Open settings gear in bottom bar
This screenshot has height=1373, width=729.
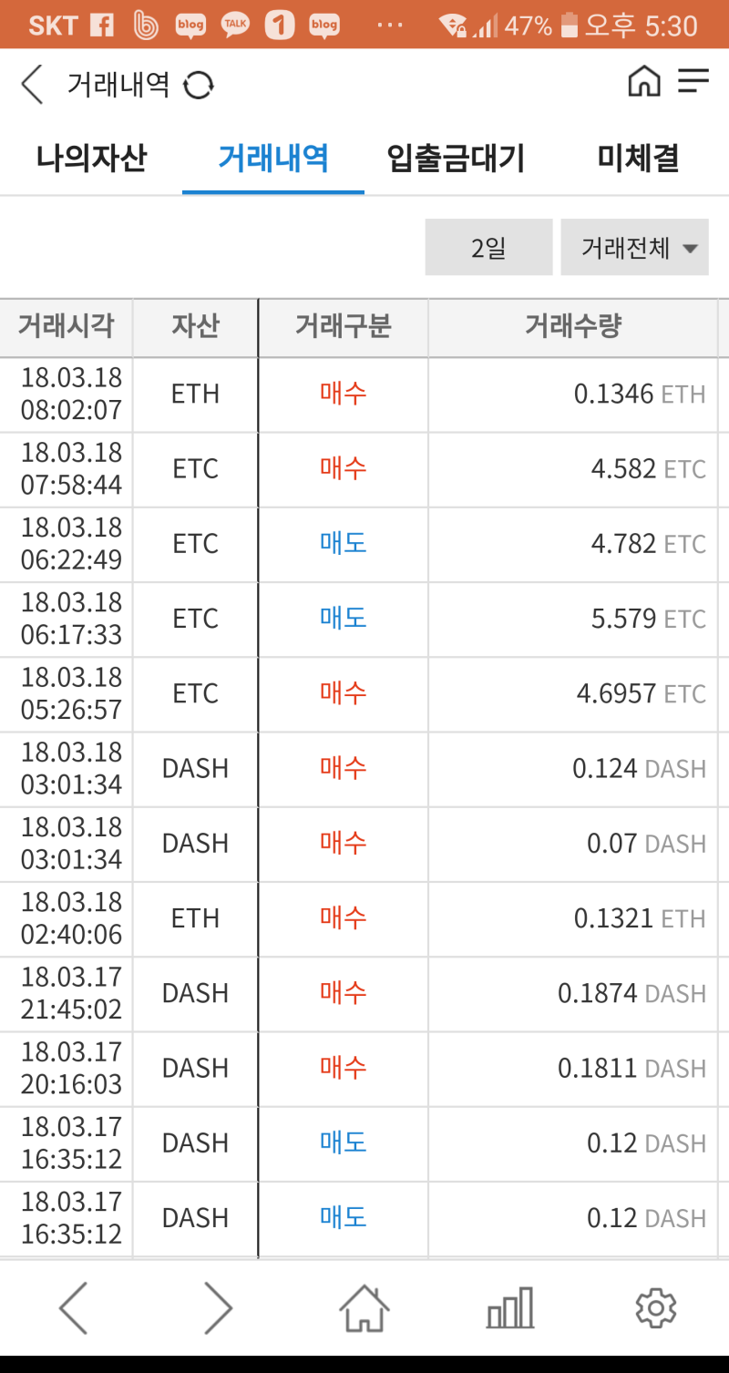pyautogui.click(x=655, y=1307)
